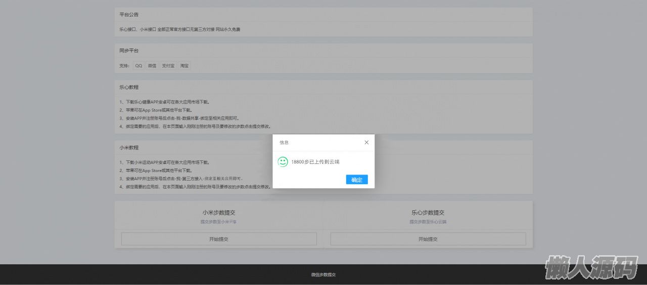
Task: Click the blue 确定 button
Action: pos(357,180)
